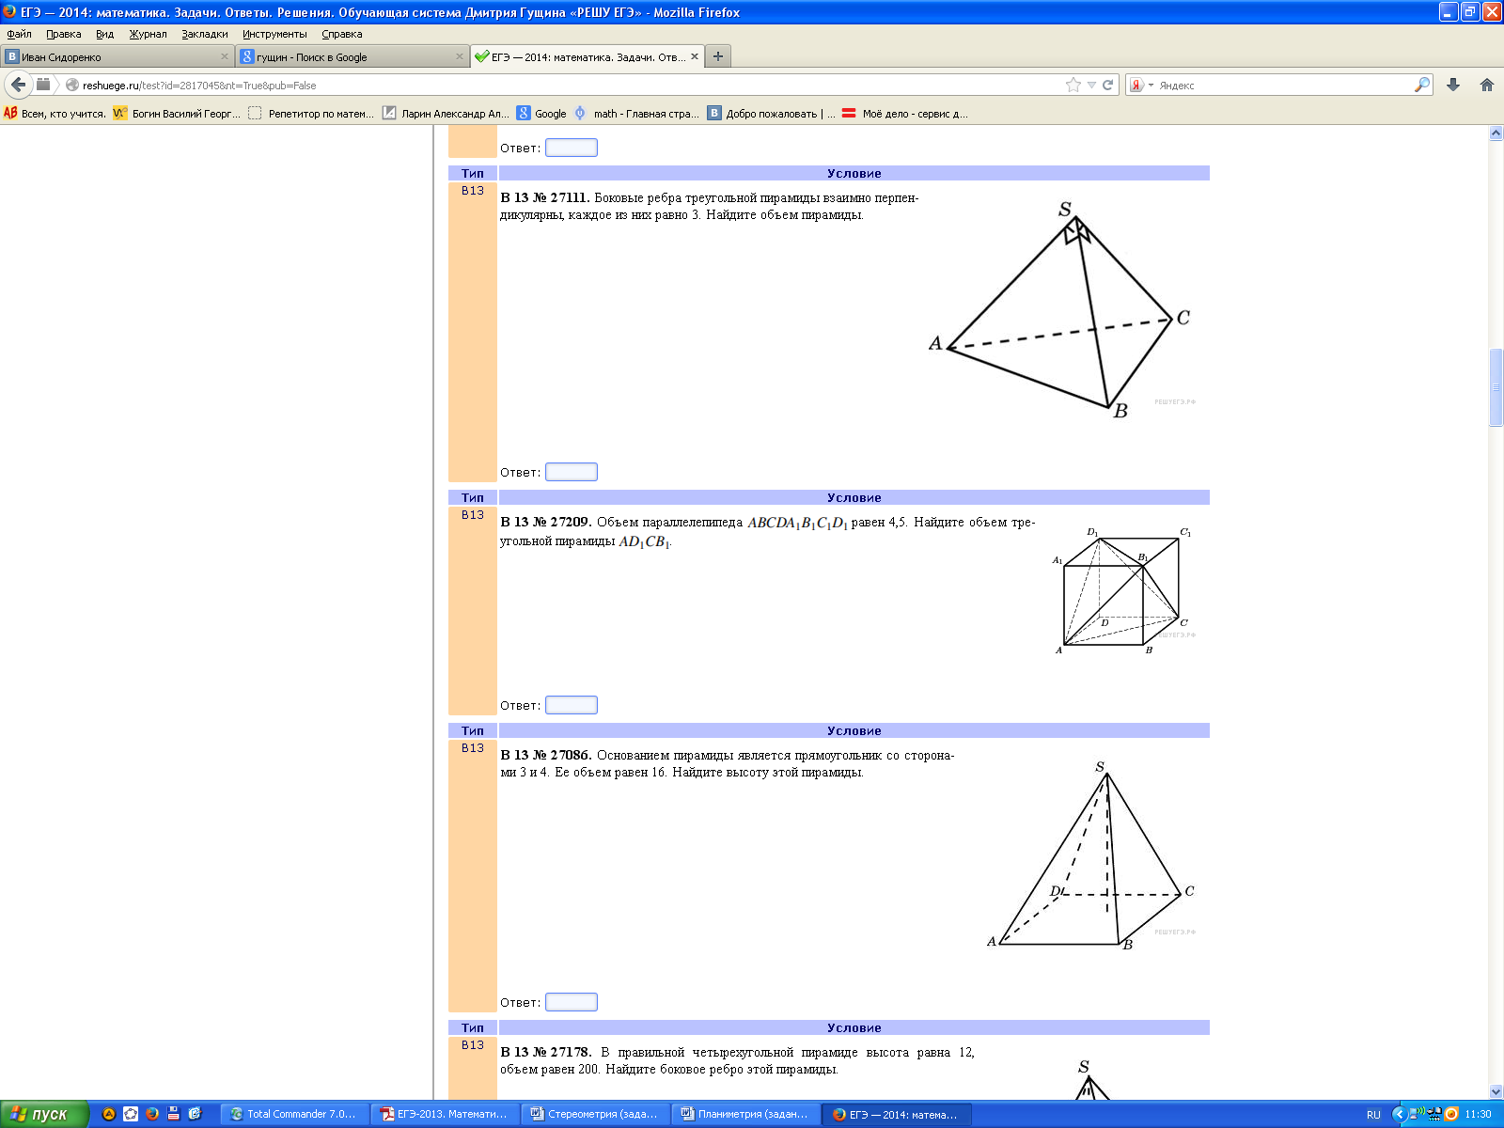Viewport: 1504px width, 1128px height.
Task: Open the Инструменты menu
Action: (x=274, y=34)
